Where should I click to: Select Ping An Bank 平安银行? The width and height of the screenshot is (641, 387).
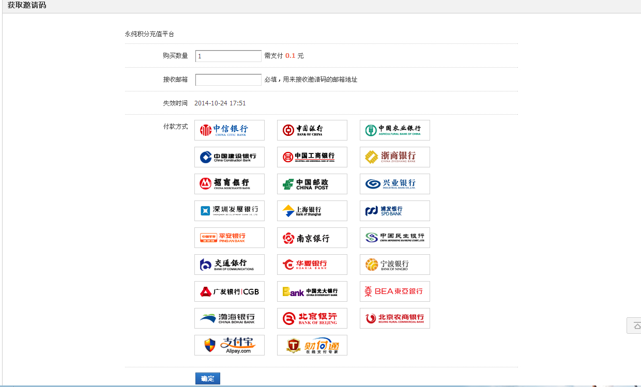[229, 238]
